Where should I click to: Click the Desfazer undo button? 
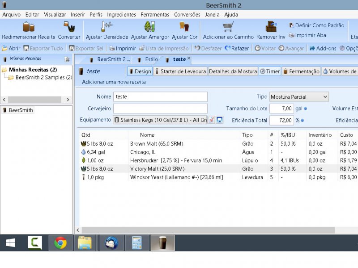tap(208, 48)
